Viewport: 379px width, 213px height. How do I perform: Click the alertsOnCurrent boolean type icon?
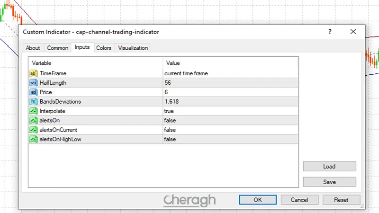click(33, 130)
